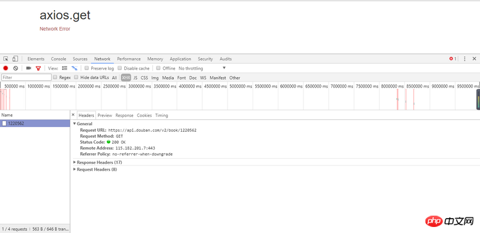The image size is (480, 233).
Task: Filter requests by Doc
Action: click(193, 78)
